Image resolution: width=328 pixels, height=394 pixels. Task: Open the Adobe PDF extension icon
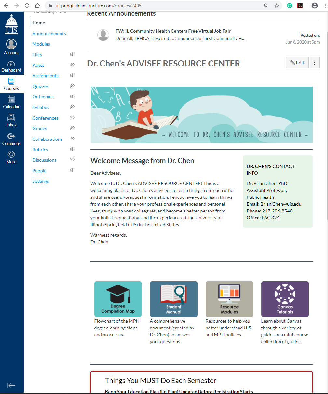coord(300,6)
